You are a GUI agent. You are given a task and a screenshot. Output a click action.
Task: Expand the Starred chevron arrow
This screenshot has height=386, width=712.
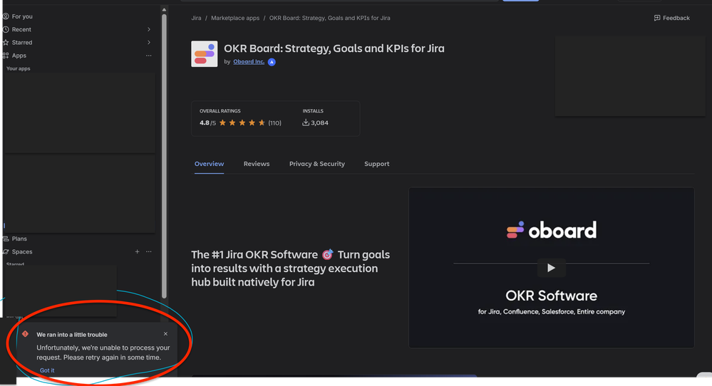click(149, 42)
